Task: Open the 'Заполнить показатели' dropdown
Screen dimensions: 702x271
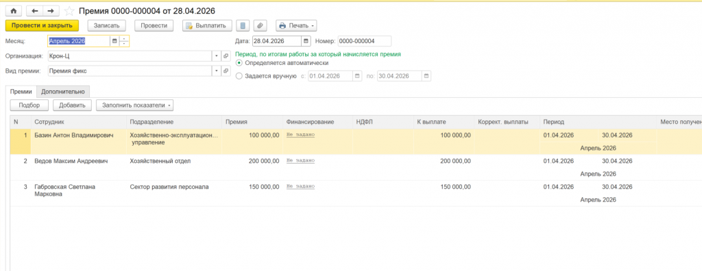Action: tap(135, 105)
